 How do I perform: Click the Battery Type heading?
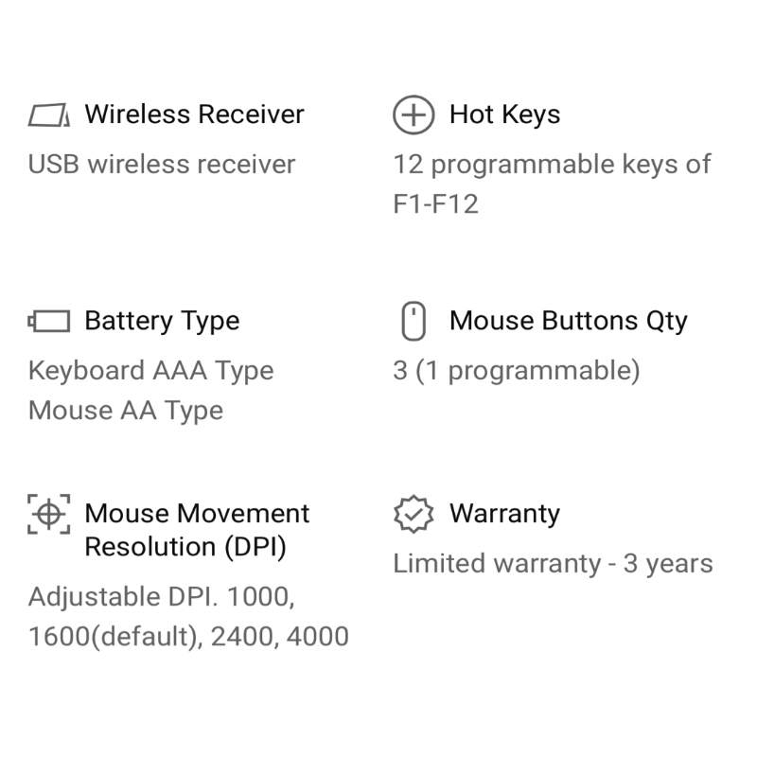[x=162, y=321]
